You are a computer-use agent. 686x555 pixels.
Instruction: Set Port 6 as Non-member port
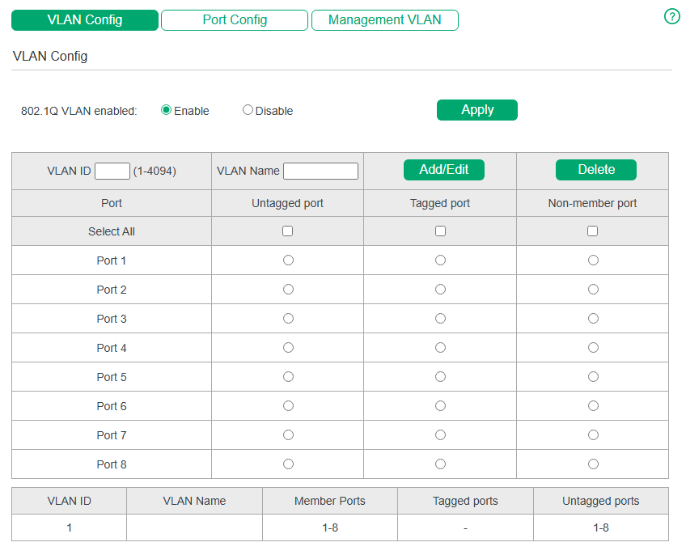pos(593,406)
